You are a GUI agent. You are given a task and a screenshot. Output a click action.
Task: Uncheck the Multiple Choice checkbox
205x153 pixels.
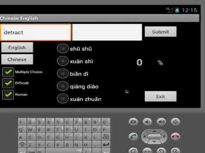coord(8,72)
